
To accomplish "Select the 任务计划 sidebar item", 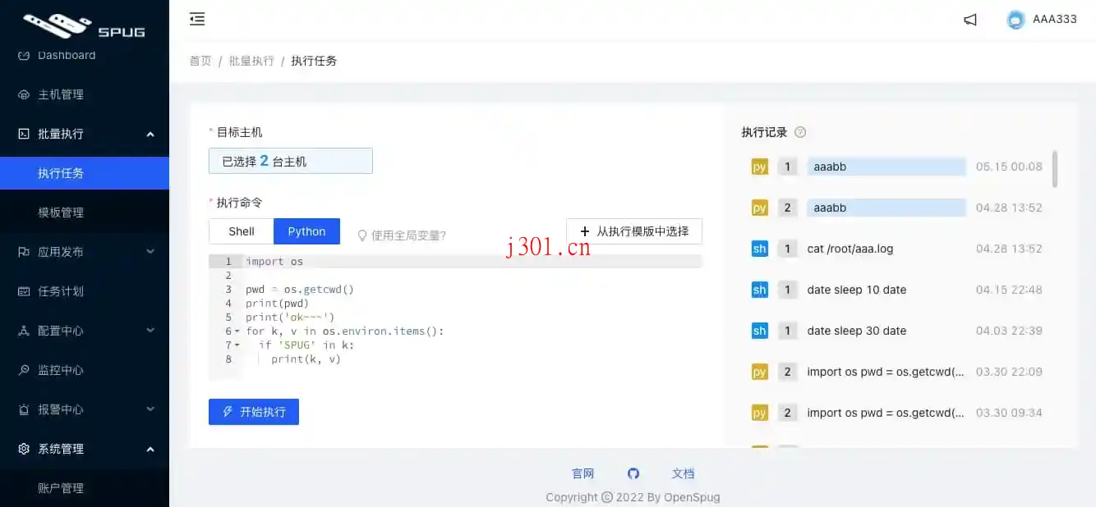I will pos(62,290).
